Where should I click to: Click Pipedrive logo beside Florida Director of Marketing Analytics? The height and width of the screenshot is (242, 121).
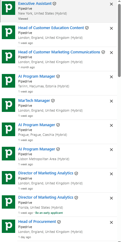[8, 202]
